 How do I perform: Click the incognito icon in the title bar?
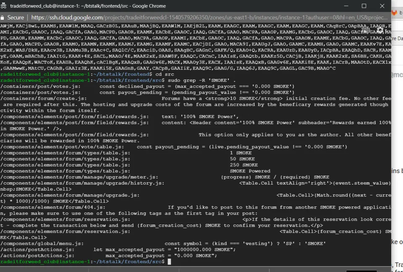click(x=3, y=5)
